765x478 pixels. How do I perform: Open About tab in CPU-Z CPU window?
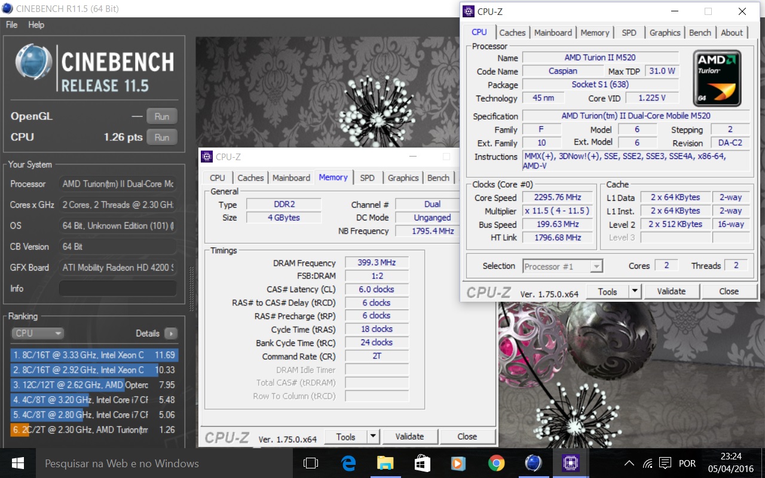click(732, 33)
